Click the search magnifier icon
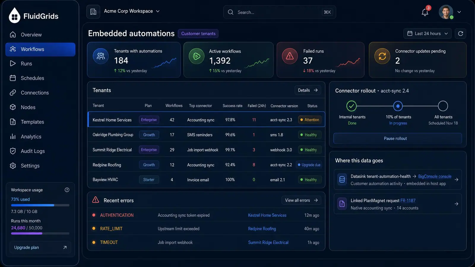 tap(231, 12)
